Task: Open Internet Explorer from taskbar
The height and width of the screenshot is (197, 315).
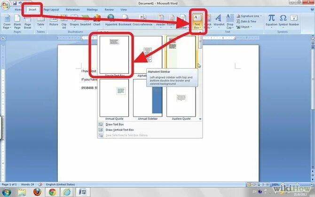Action: (x=67, y=192)
